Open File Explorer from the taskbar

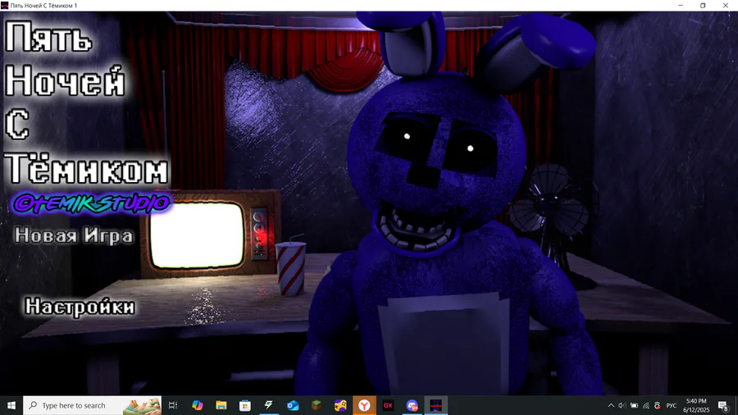tap(221, 405)
